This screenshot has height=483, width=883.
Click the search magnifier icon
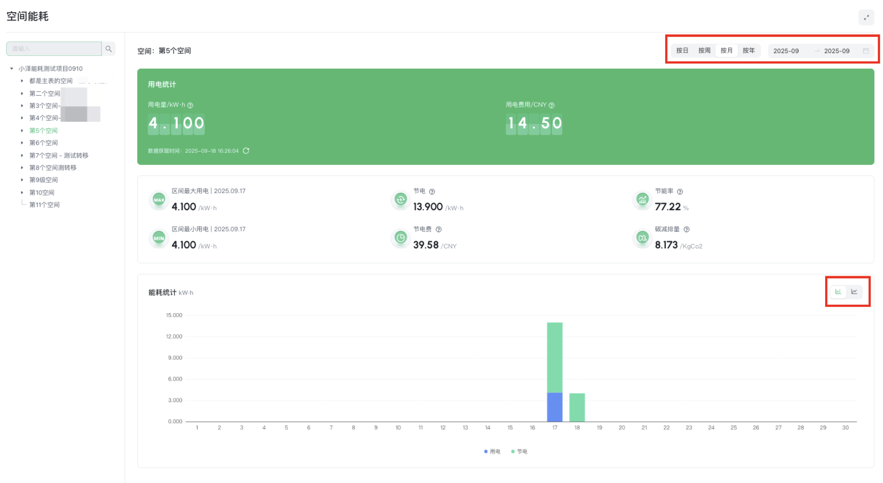pos(109,49)
